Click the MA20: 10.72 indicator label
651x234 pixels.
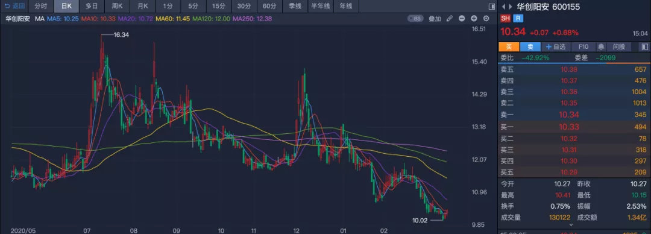[x=136, y=19]
